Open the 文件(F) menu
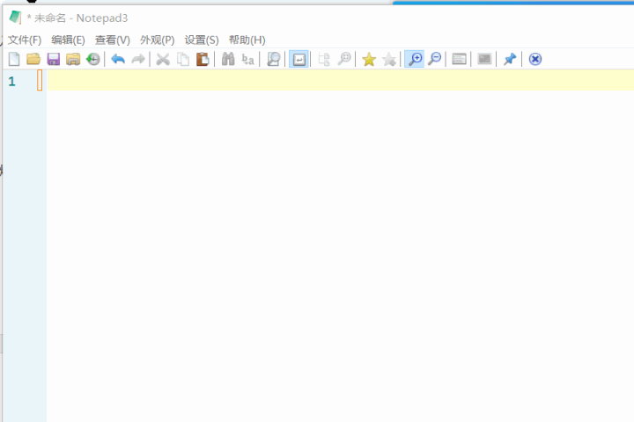 (25, 40)
